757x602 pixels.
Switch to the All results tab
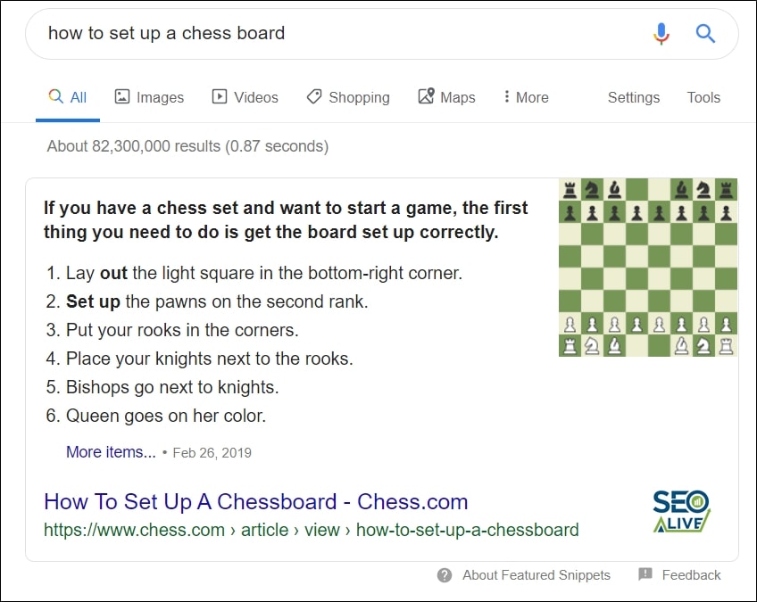pos(68,96)
